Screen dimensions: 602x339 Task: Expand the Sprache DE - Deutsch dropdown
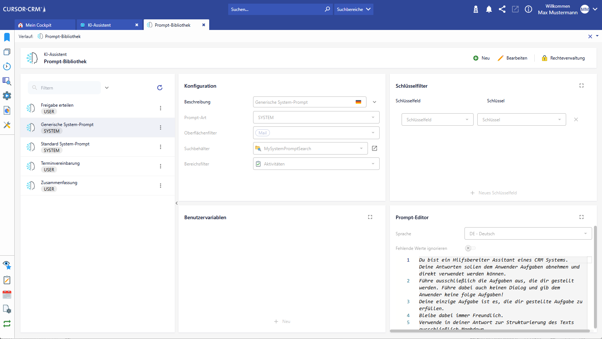(x=528, y=234)
